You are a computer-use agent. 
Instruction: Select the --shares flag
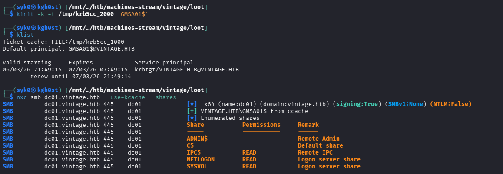tap(162, 97)
